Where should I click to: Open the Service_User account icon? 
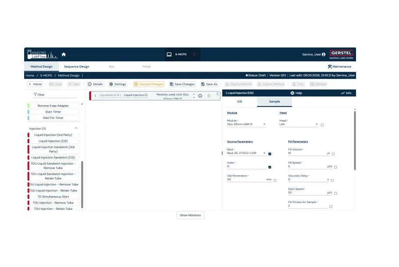click(324, 55)
